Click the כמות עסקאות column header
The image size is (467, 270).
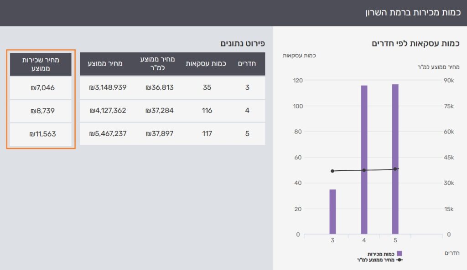coord(206,64)
